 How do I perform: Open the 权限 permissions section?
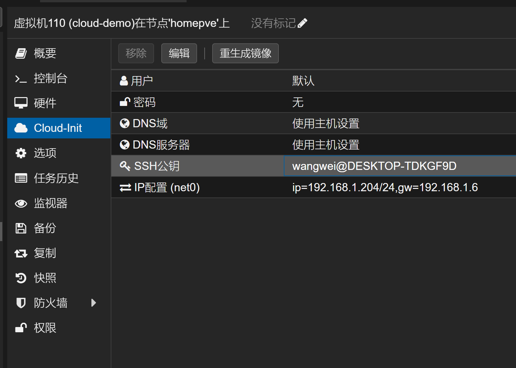click(45, 328)
